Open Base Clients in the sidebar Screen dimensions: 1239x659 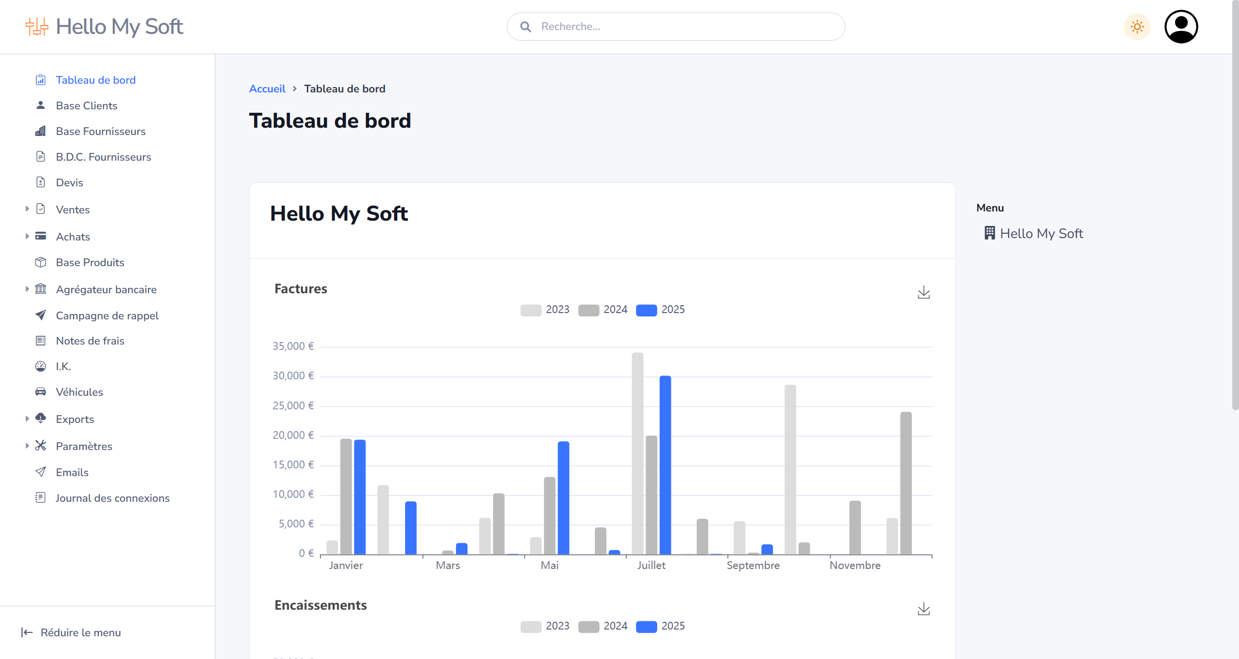(x=87, y=105)
